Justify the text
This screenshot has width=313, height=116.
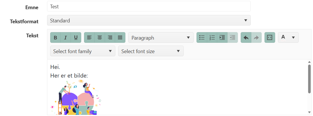120,38
